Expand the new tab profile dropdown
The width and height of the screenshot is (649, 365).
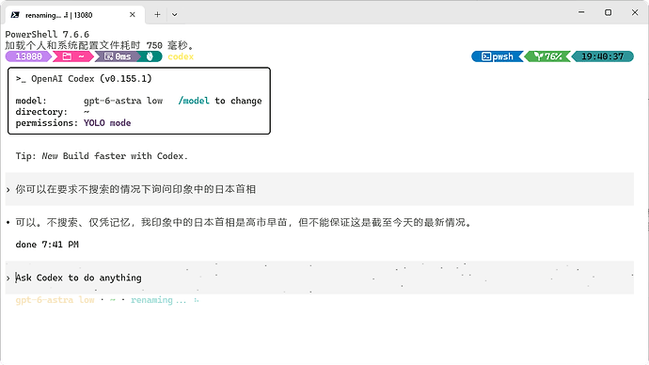click(x=175, y=14)
